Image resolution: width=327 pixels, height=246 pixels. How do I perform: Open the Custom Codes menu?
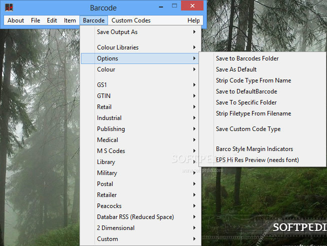click(131, 20)
